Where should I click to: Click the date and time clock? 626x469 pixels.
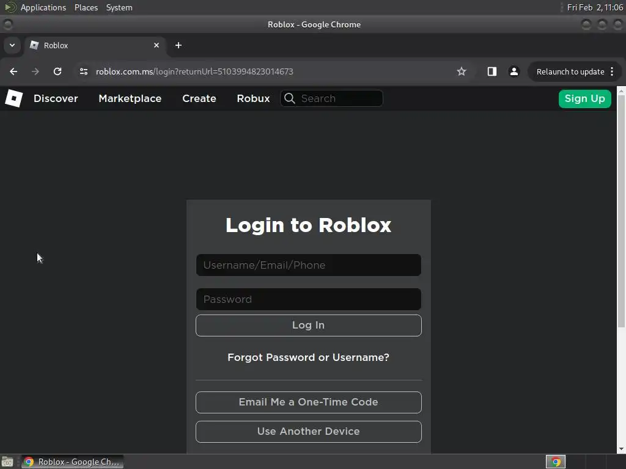click(595, 7)
